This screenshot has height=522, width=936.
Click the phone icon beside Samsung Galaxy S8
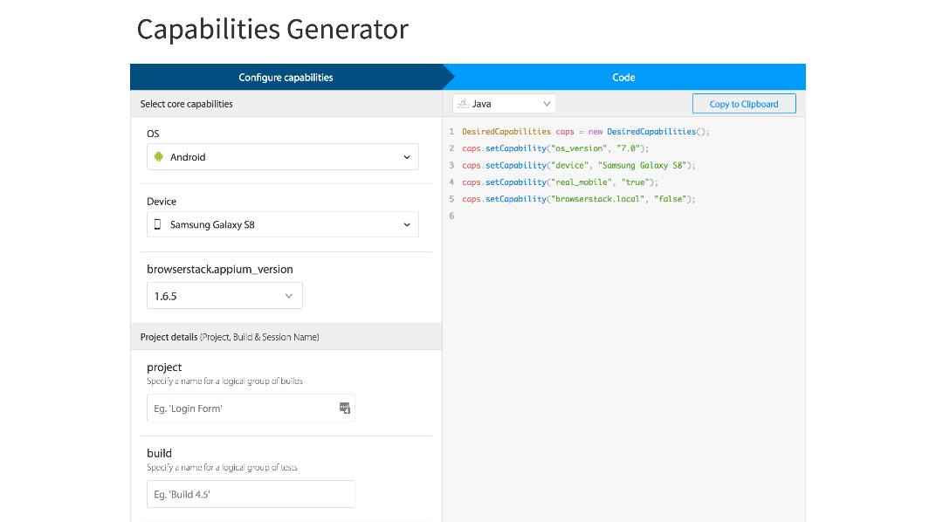point(158,224)
